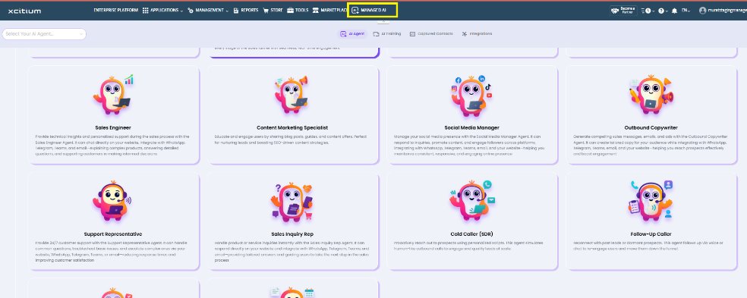The image size is (747, 298).
Task: Click the Management gears icon
Action: click(x=191, y=11)
